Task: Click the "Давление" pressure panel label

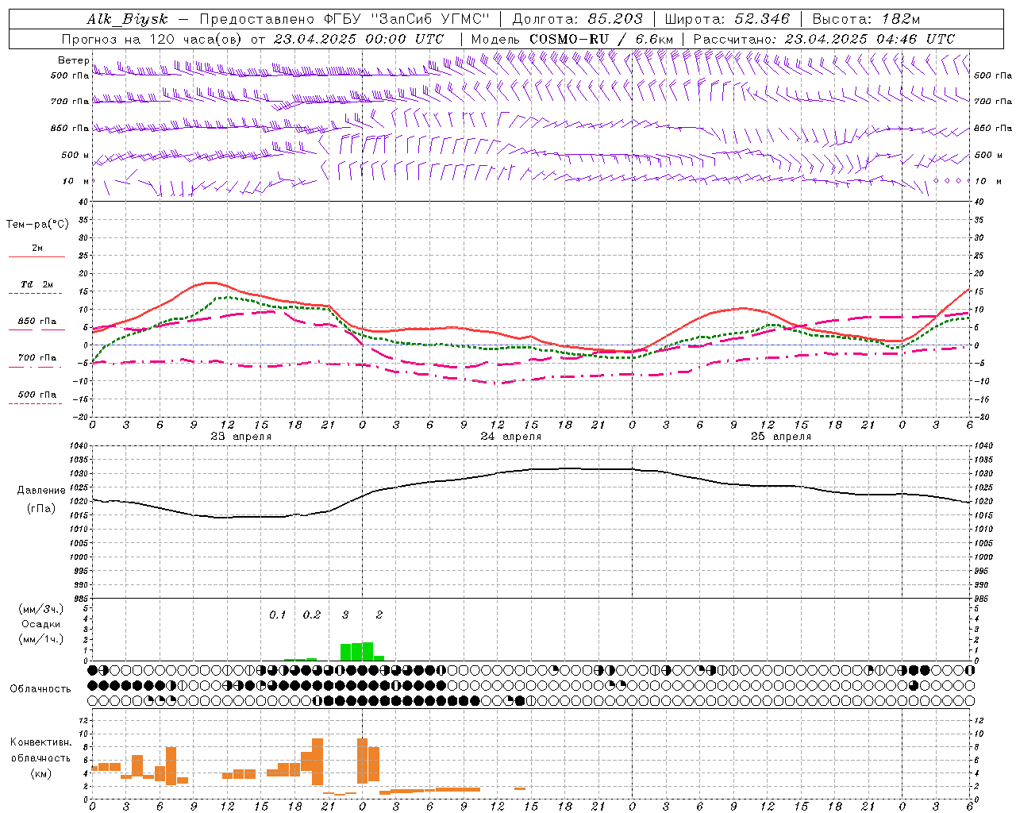Action: tap(41, 491)
